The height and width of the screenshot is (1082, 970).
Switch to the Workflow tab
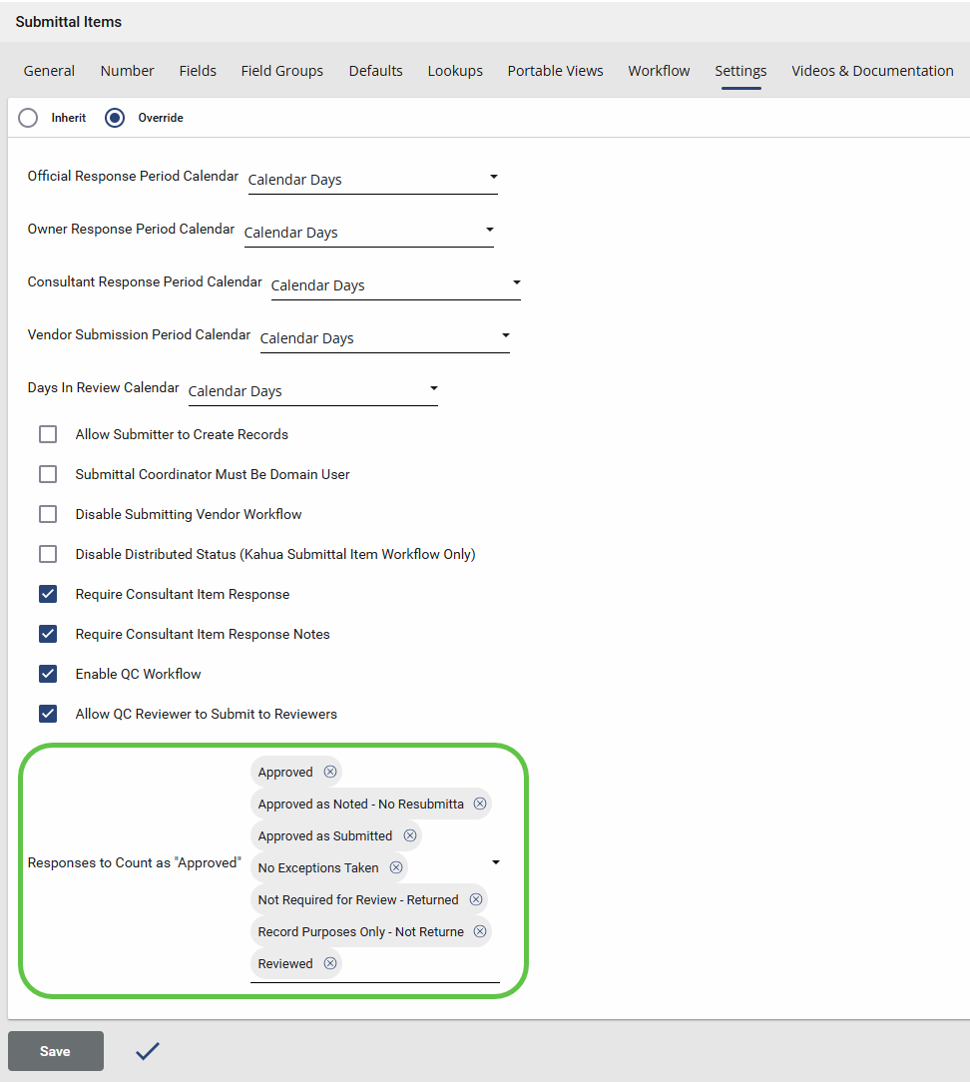659,71
